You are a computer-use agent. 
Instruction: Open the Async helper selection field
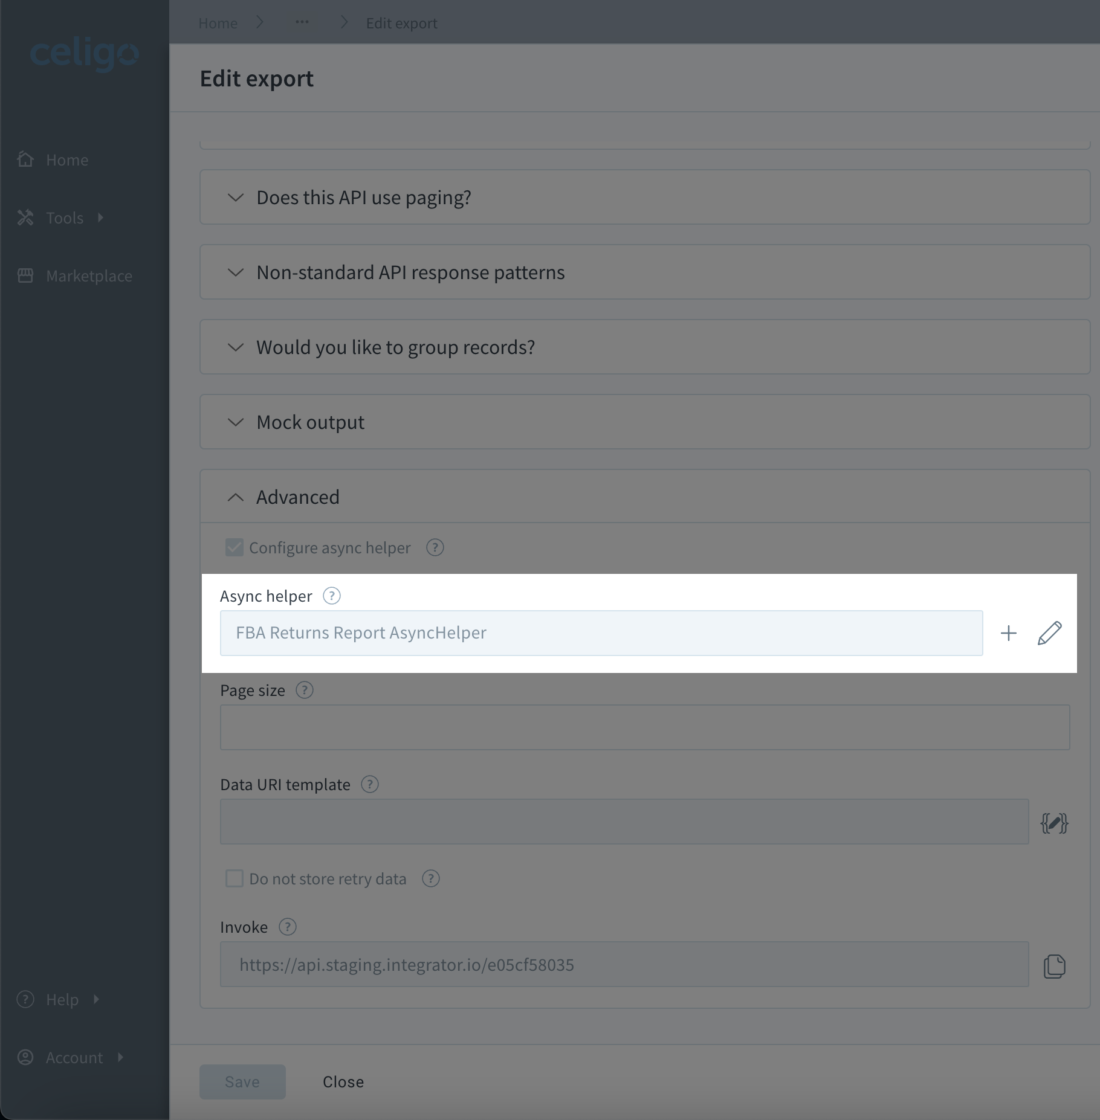coord(601,633)
